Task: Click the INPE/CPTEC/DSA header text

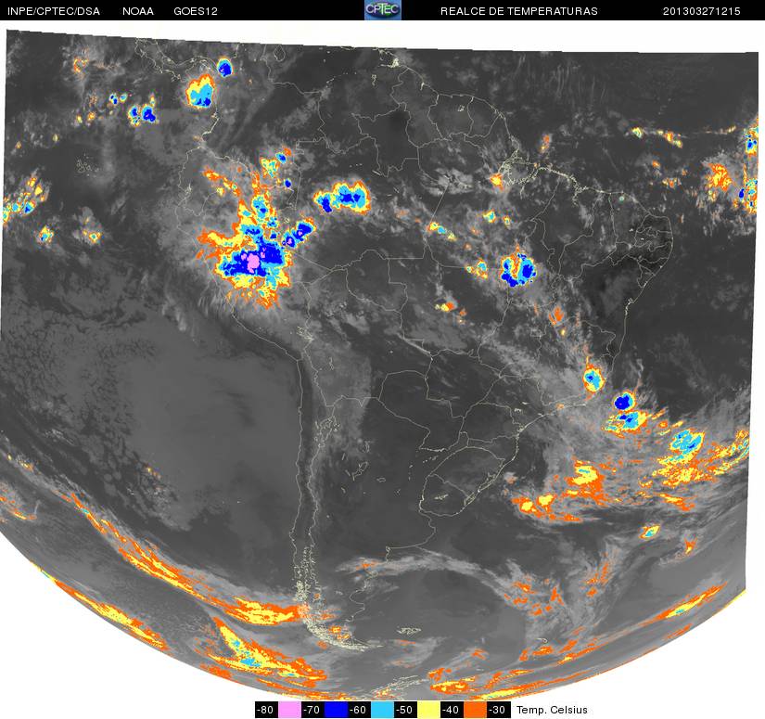Action: [54, 11]
